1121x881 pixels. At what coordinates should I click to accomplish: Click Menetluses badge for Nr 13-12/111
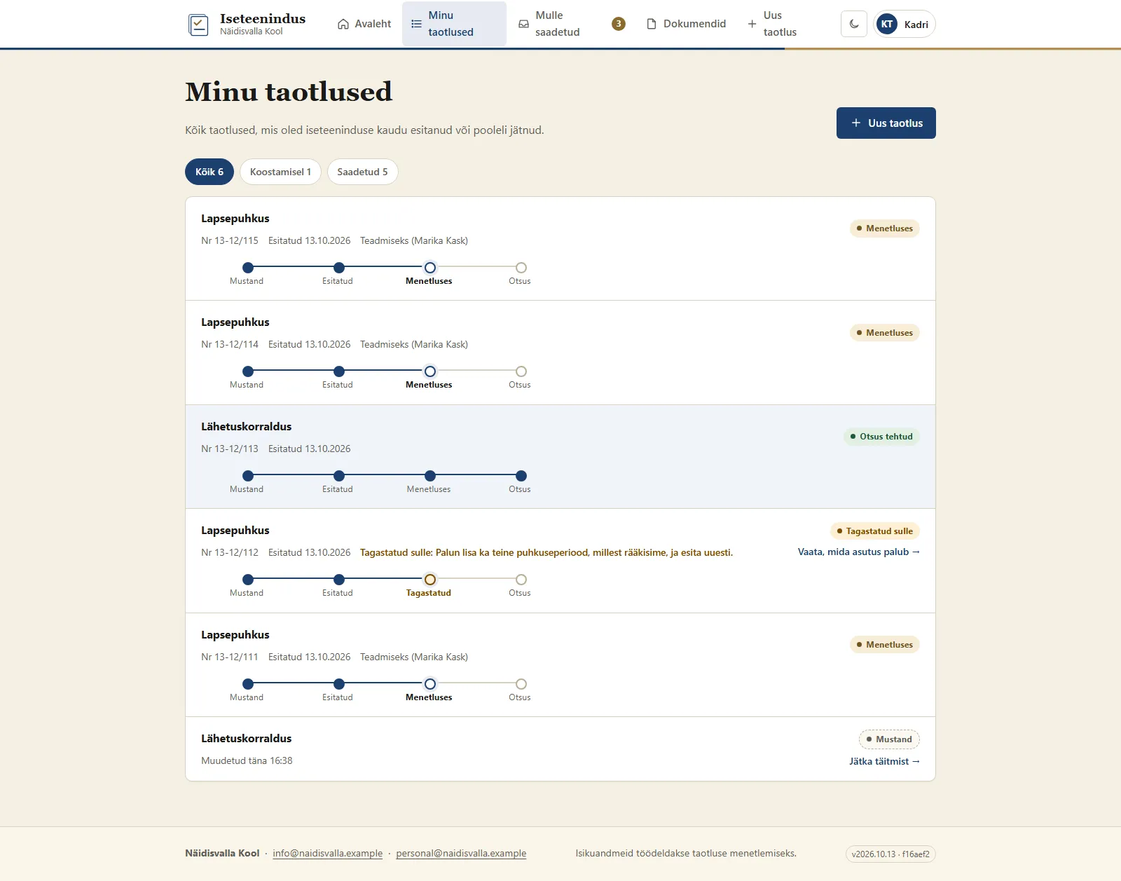(x=884, y=645)
